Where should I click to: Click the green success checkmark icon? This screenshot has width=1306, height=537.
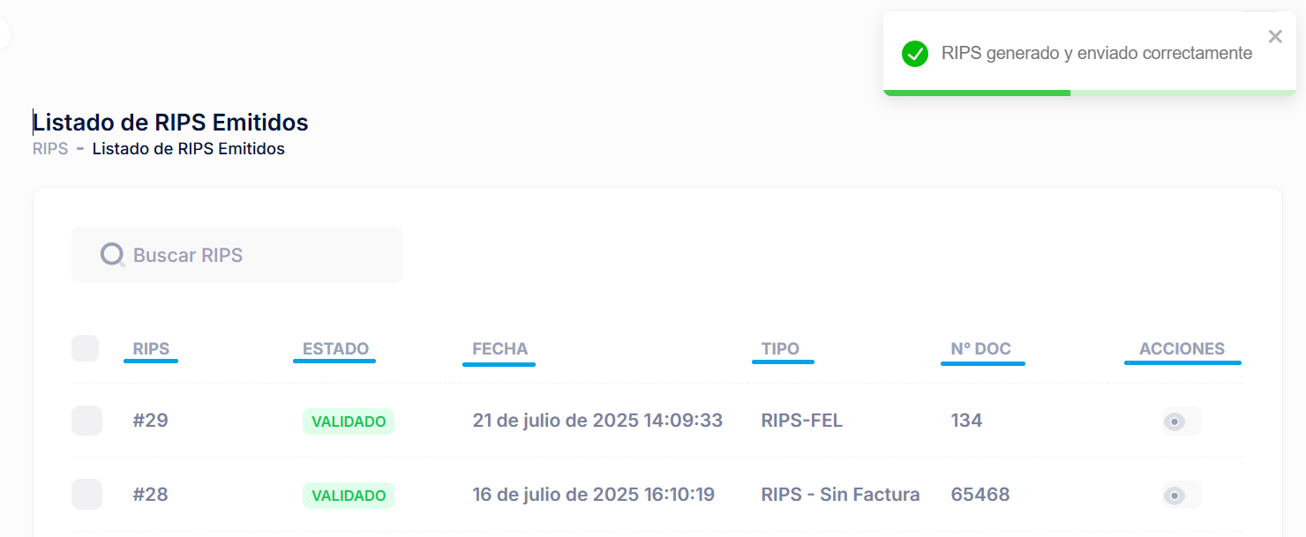click(x=915, y=54)
